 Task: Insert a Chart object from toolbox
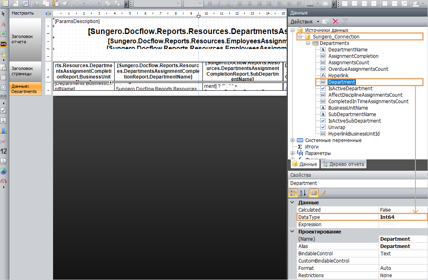pos(3,131)
